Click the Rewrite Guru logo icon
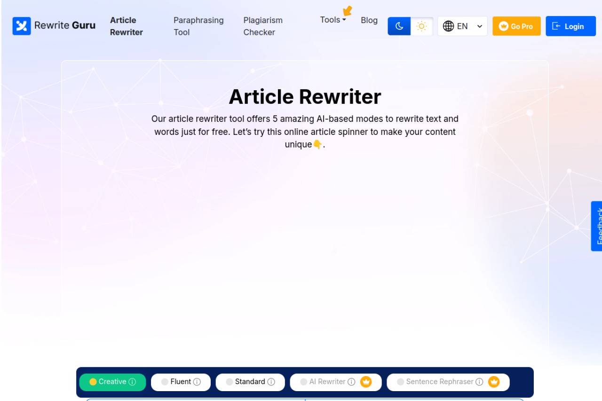Screen dimensions: 602x401 pyautogui.click(x=22, y=26)
